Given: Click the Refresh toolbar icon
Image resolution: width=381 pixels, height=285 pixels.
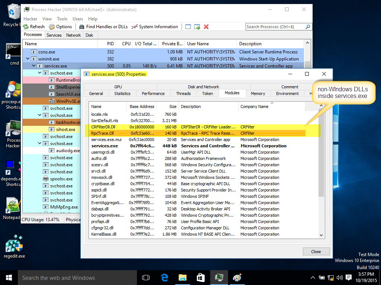Looking at the screenshot, I should click(34, 27).
